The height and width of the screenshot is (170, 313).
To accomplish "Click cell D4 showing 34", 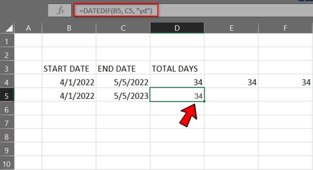I will 177,82.
